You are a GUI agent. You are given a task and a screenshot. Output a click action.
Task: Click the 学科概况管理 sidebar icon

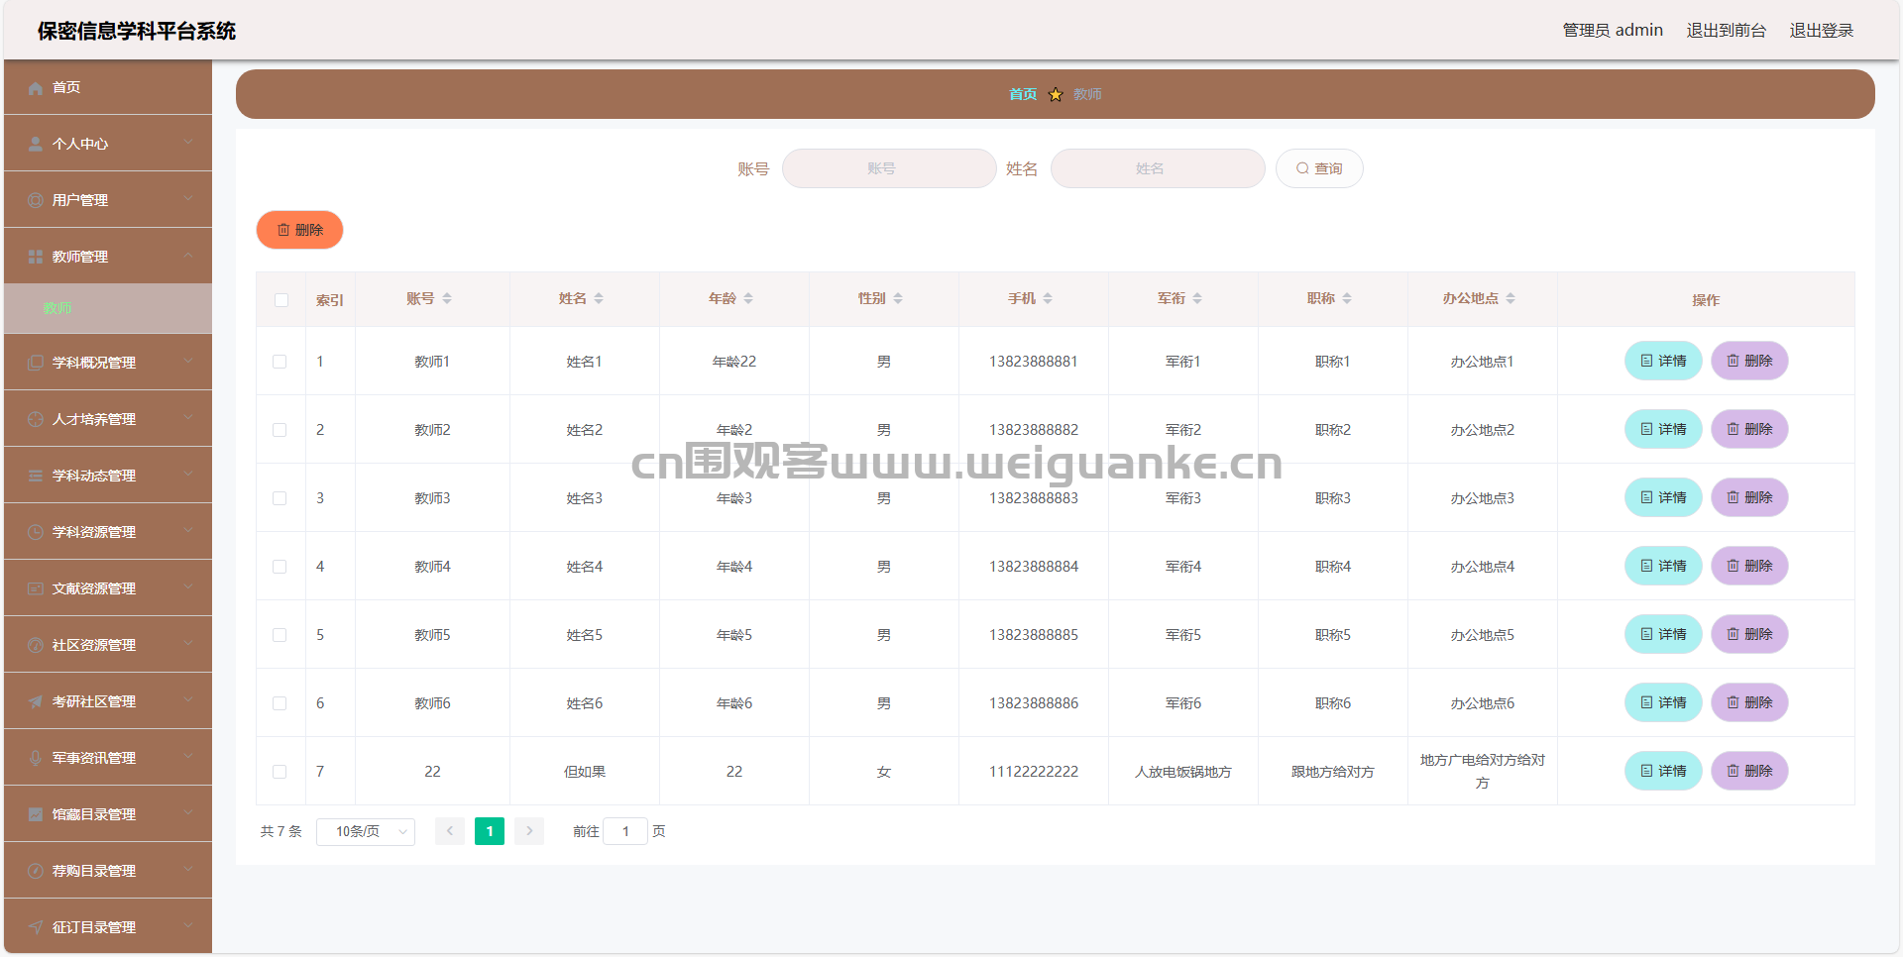36,364
